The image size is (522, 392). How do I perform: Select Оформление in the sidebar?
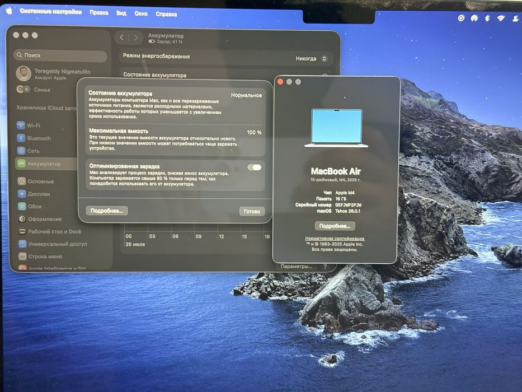click(40, 219)
